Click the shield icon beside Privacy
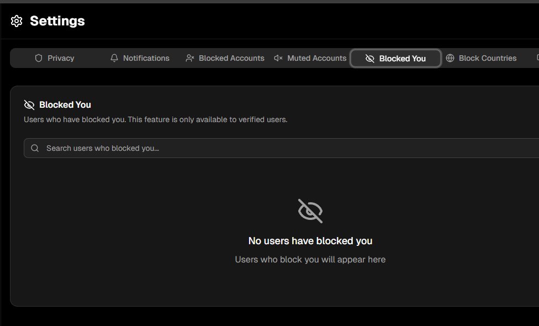Screen dimensions: 539x326 39,58
